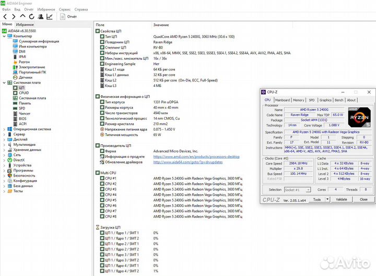Open the AMD processors-desktop product link
This screenshot has width=376, height=276.
(196, 157)
